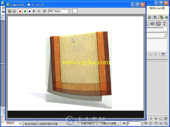The image size is (170, 127).
Task: Click the Key Mode toggle icon
Action: pos(124,123)
